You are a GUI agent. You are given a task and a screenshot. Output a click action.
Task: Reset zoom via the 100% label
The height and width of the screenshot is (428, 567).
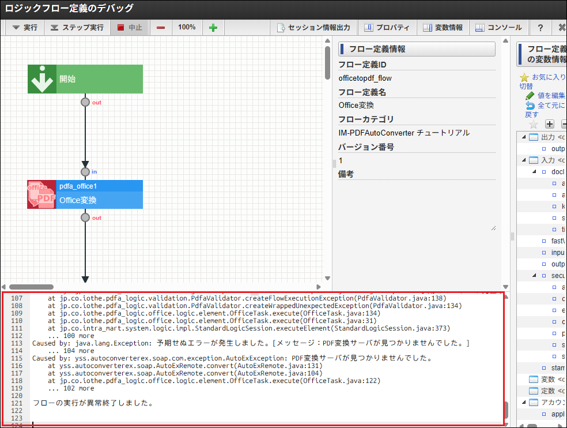coord(187,27)
